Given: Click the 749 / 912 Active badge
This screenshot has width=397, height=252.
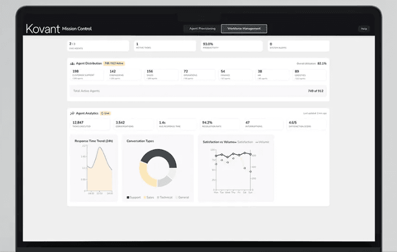Looking at the screenshot, I should click(x=114, y=64).
